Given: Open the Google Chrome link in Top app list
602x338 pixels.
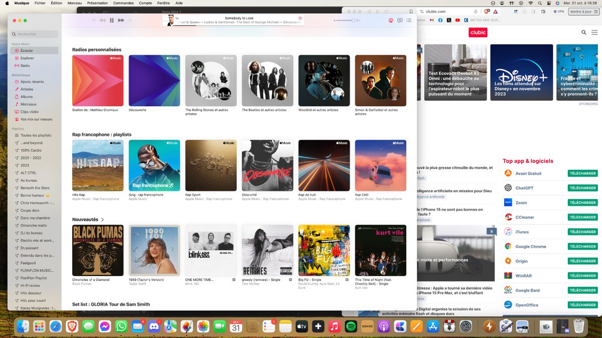Looking at the screenshot, I should 531,246.
